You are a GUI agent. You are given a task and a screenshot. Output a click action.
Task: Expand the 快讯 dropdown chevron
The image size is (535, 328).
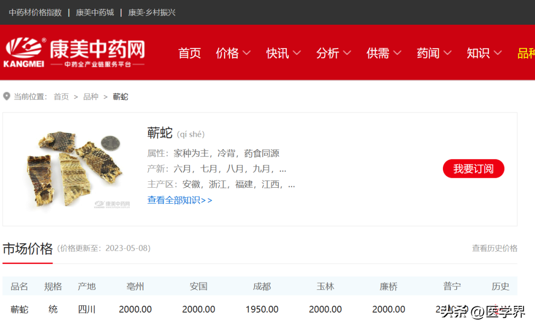point(297,53)
